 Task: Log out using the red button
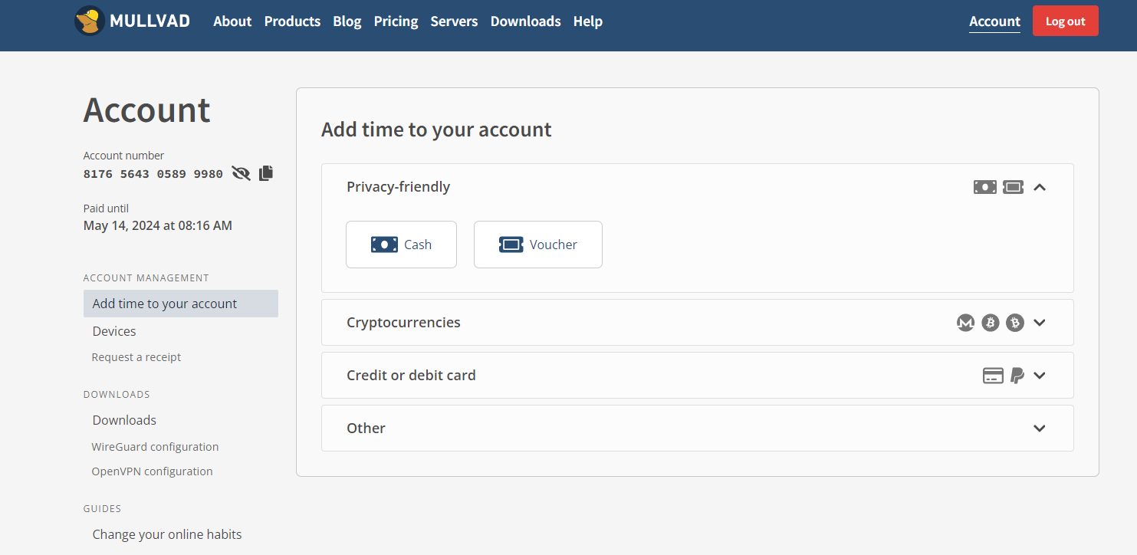1066,21
